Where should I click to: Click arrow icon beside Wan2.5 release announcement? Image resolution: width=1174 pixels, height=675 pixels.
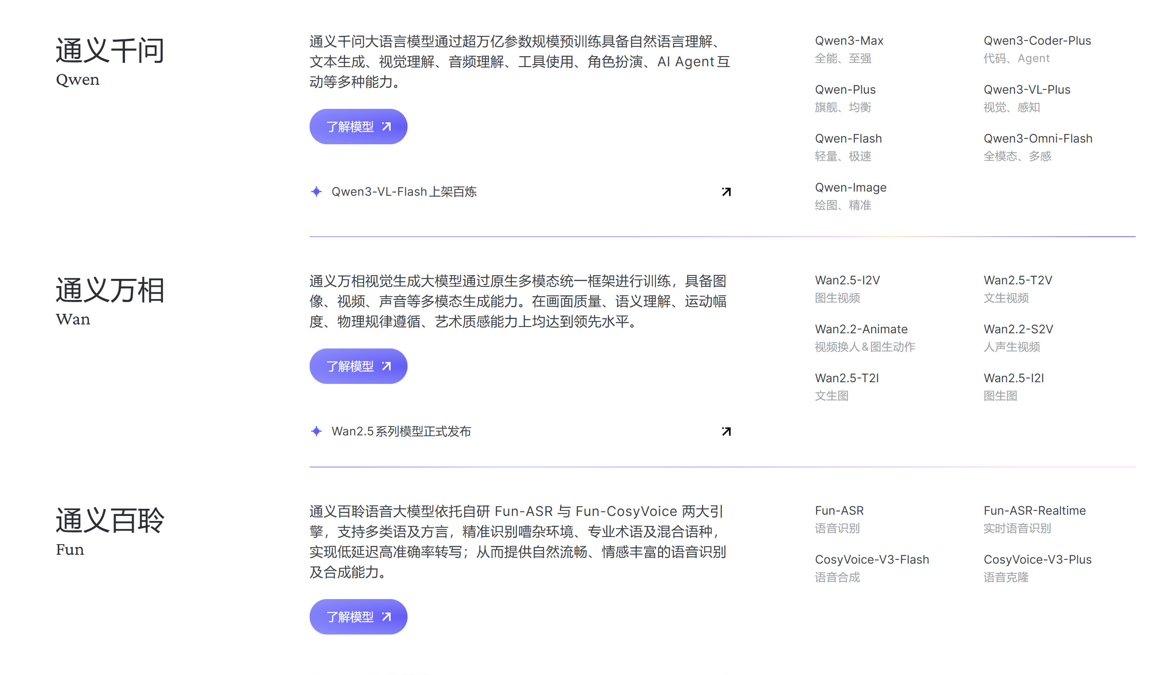click(x=726, y=432)
